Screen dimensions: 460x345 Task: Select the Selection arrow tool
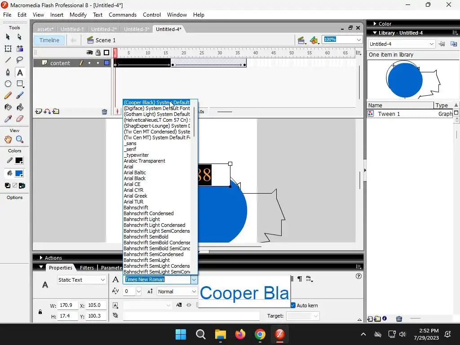point(8,37)
